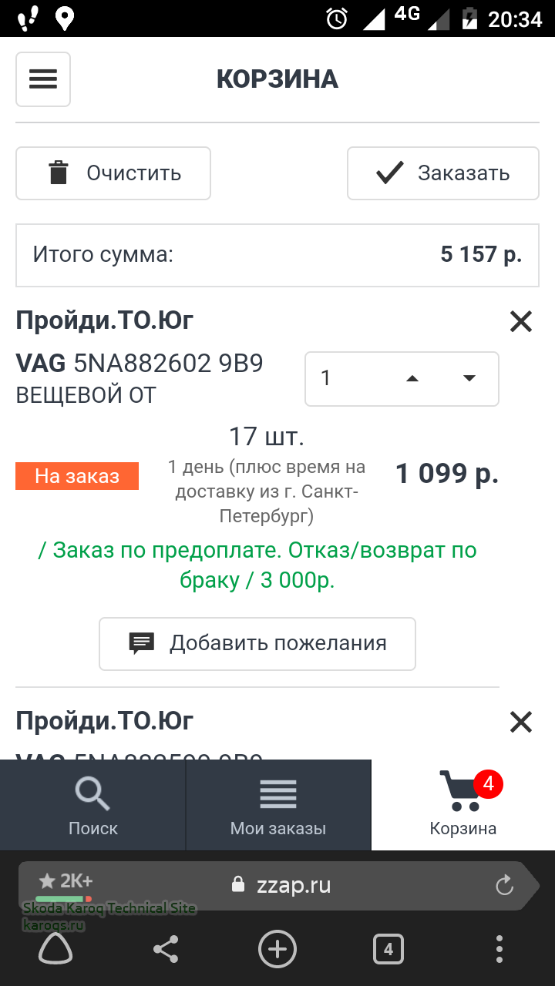Tap the Alice assistant icon

pos(55,950)
